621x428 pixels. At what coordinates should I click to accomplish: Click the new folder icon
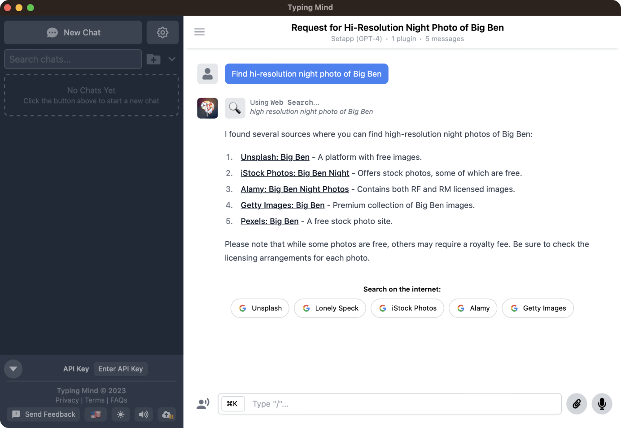point(153,59)
